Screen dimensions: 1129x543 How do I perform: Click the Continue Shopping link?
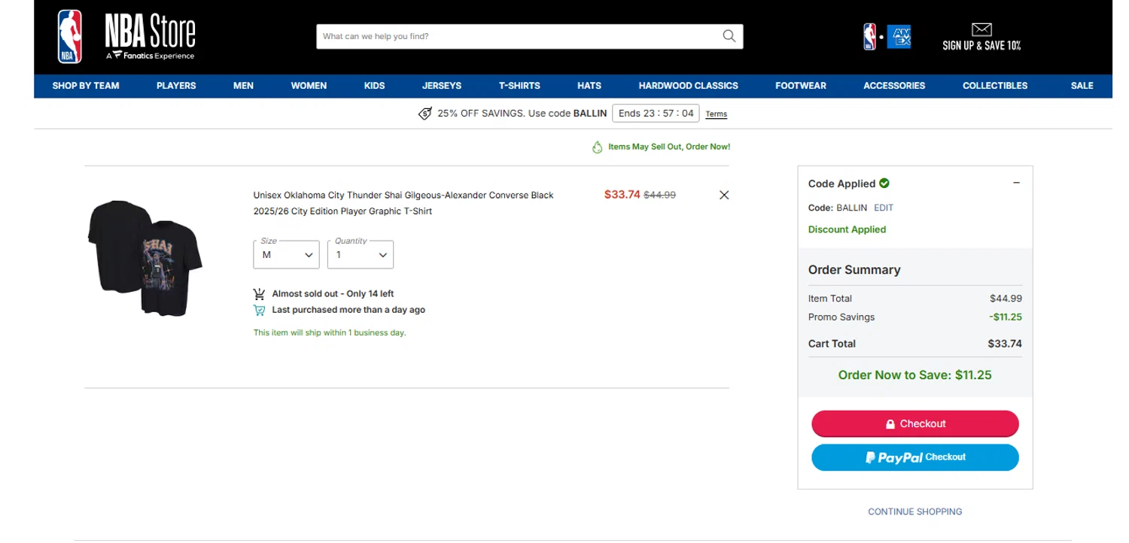click(914, 511)
